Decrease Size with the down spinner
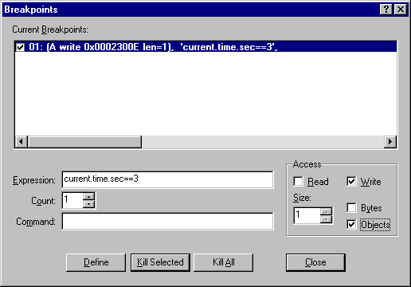The width and height of the screenshot is (411, 287). click(326, 219)
